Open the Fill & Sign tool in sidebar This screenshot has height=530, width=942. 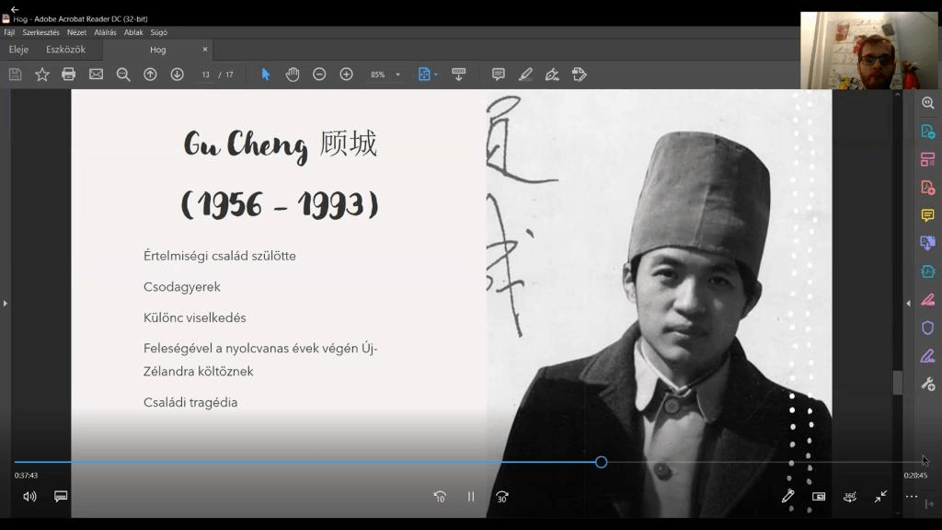(x=927, y=299)
